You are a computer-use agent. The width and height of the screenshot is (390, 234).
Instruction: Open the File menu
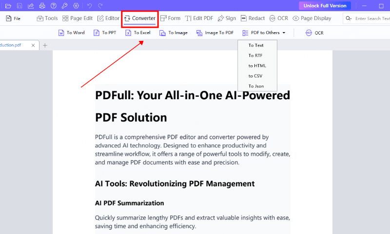(13, 18)
